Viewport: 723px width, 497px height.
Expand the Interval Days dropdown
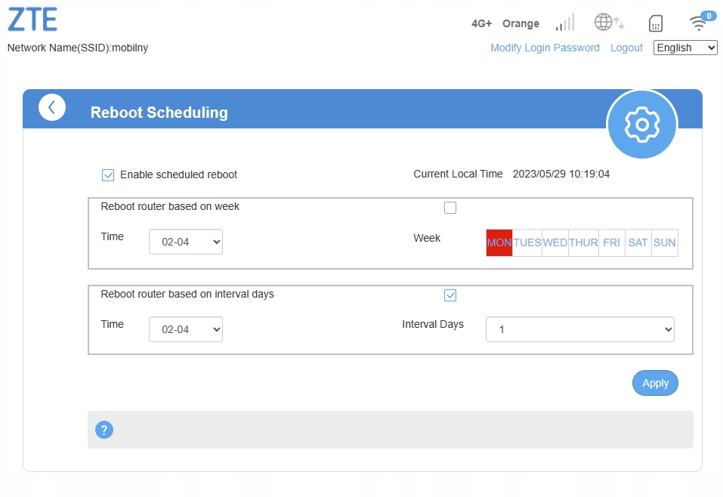(x=580, y=329)
